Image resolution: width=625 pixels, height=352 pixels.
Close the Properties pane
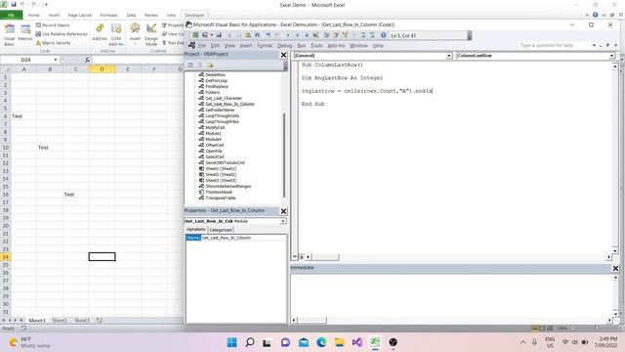(x=283, y=211)
